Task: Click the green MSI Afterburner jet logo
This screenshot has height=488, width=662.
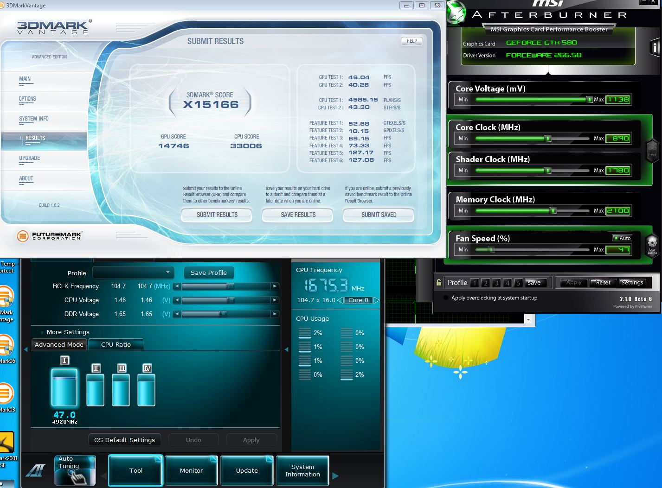Action: pyautogui.click(x=456, y=13)
